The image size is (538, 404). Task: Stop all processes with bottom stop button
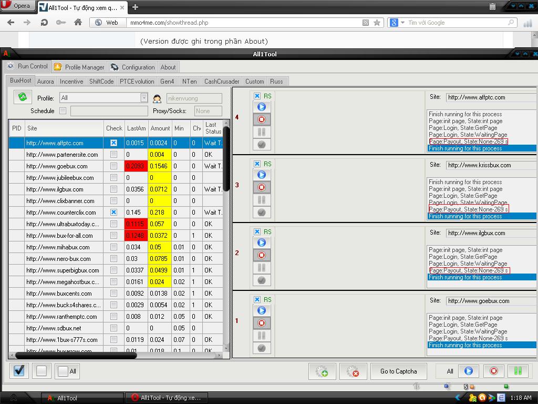(493, 371)
